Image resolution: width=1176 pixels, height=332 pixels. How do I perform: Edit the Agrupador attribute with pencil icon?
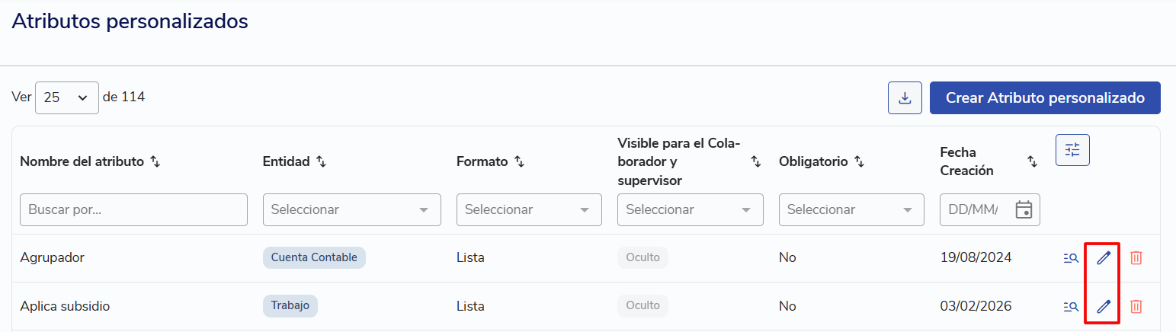[x=1103, y=258]
